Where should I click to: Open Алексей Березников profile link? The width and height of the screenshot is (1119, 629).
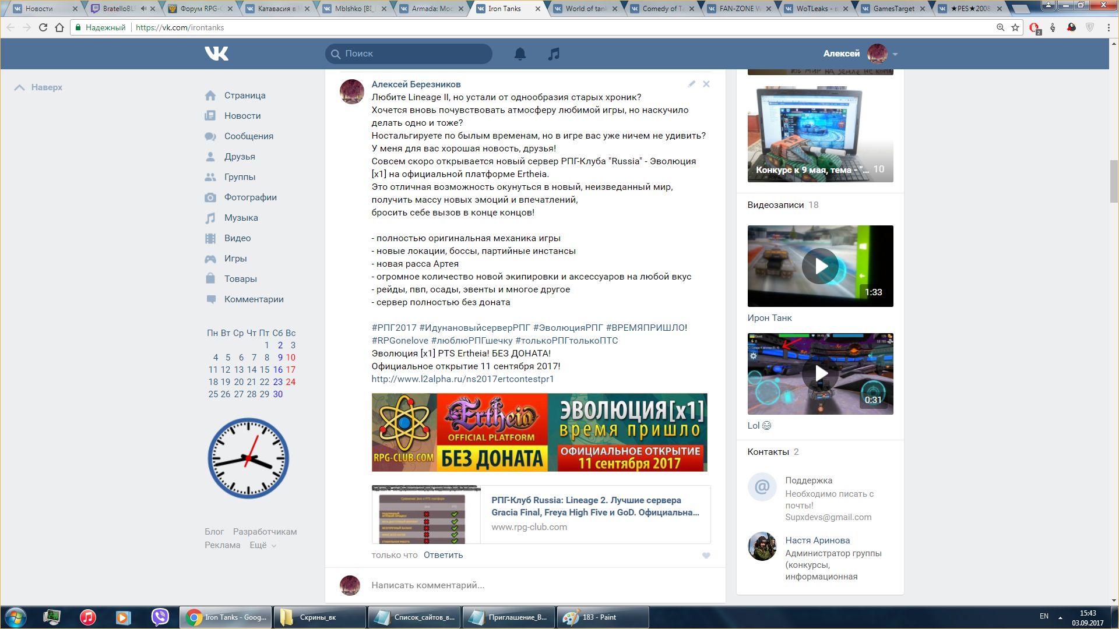pos(416,84)
